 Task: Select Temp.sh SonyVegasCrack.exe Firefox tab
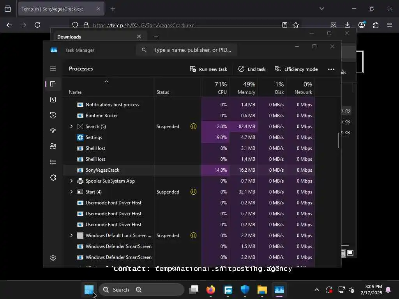coord(61,9)
